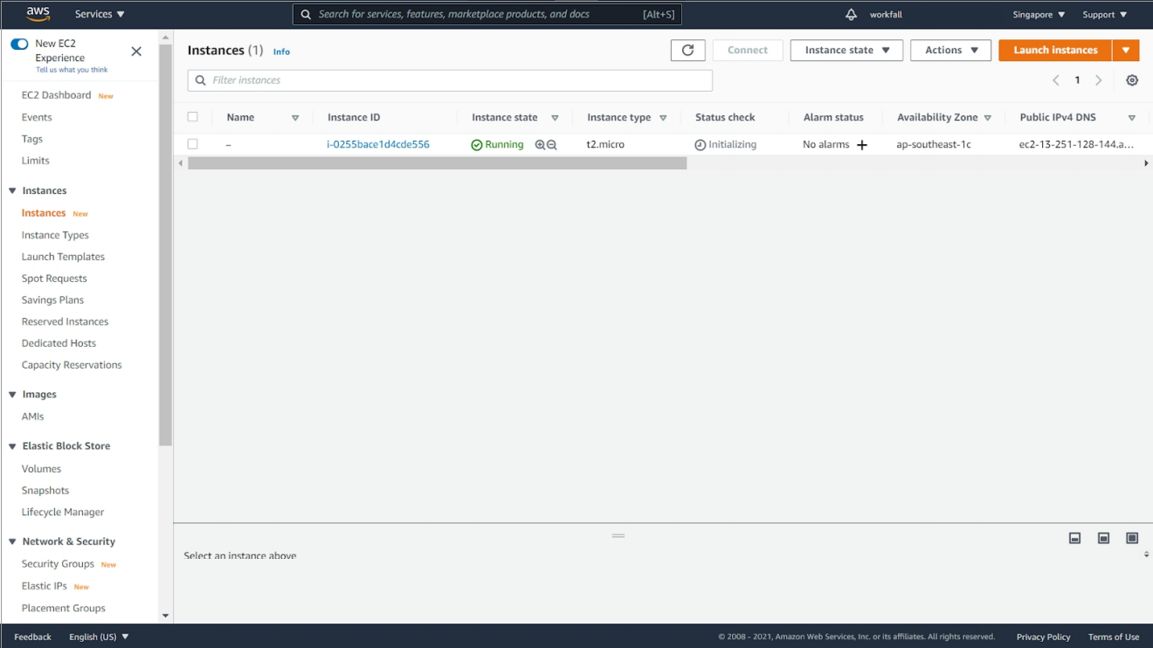Viewport: 1153px width, 648px height.
Task: Open Reserved Instances in the sidebar
Action: coord(65,321)
